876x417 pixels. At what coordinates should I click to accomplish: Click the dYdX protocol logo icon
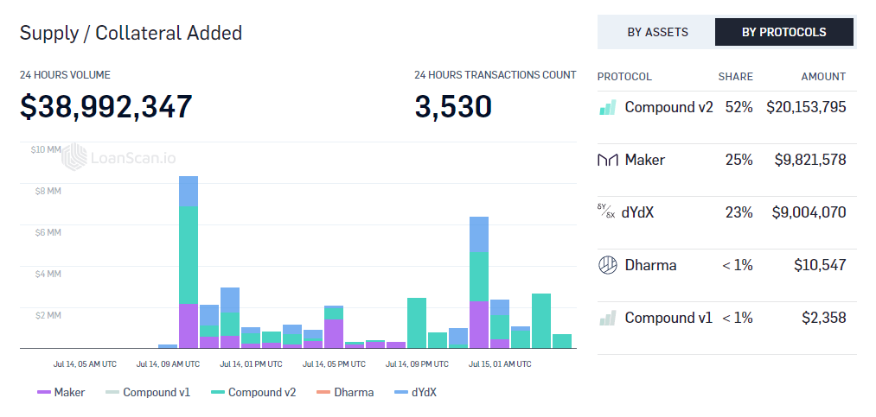(606, 212)
